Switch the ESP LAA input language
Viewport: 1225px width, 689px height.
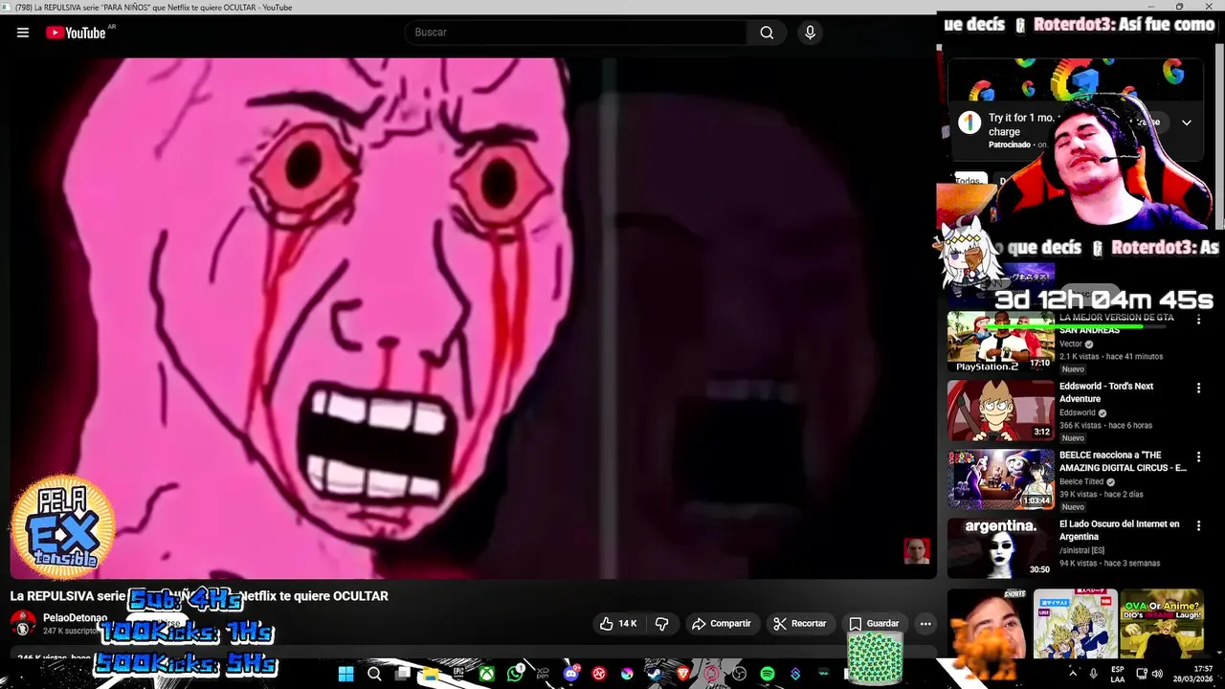(x=1118, y=674)
